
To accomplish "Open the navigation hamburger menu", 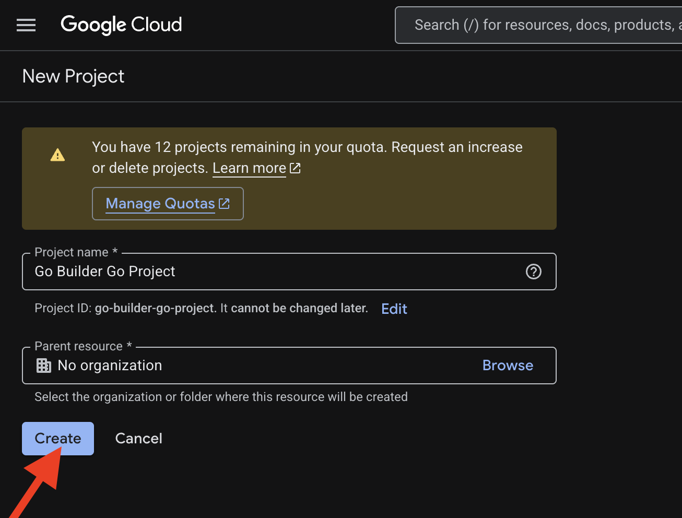I will [x=26, y=25].
